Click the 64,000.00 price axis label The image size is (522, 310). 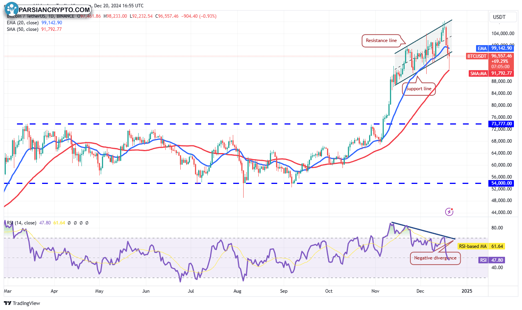(502, 153)
